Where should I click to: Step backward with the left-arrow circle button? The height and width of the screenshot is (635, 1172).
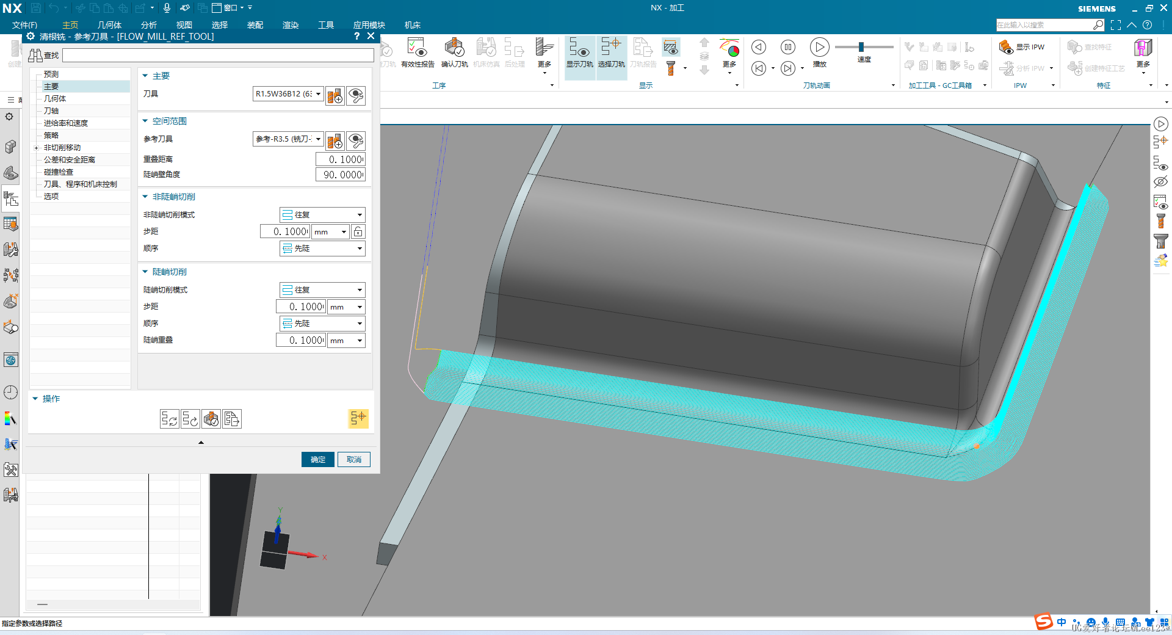[759, 47]
